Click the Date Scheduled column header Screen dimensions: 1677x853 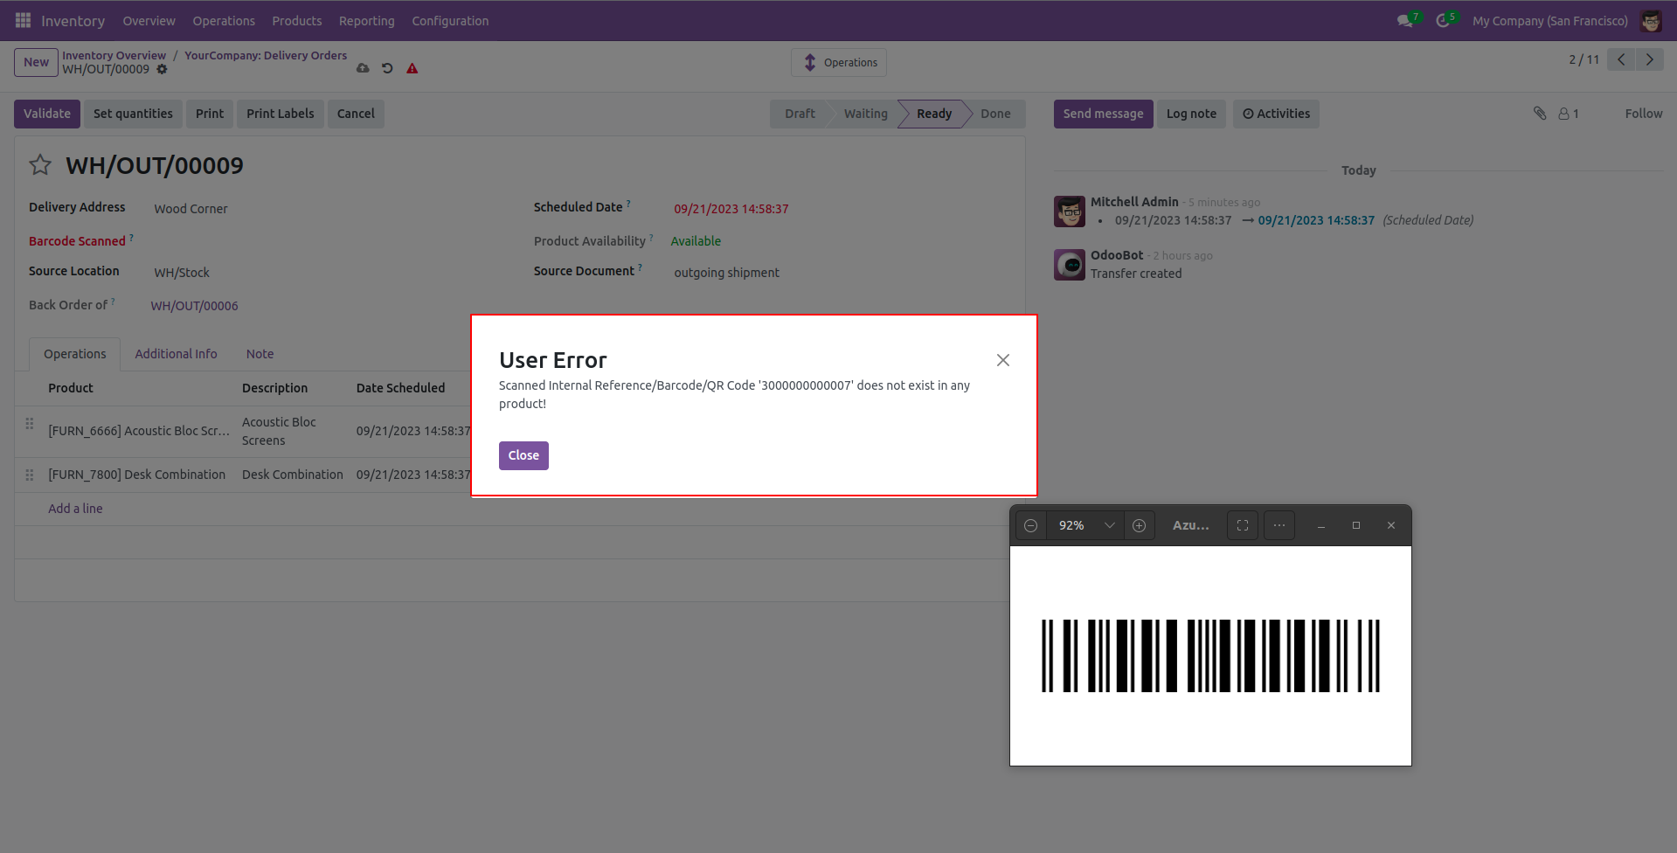[400, 388]
